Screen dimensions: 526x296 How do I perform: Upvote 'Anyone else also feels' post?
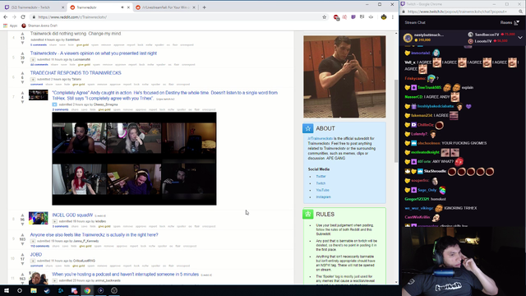[22, 235]
